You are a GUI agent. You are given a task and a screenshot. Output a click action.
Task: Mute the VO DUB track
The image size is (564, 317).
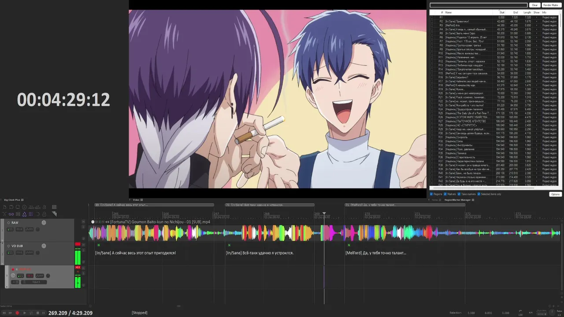coord(83,245)
